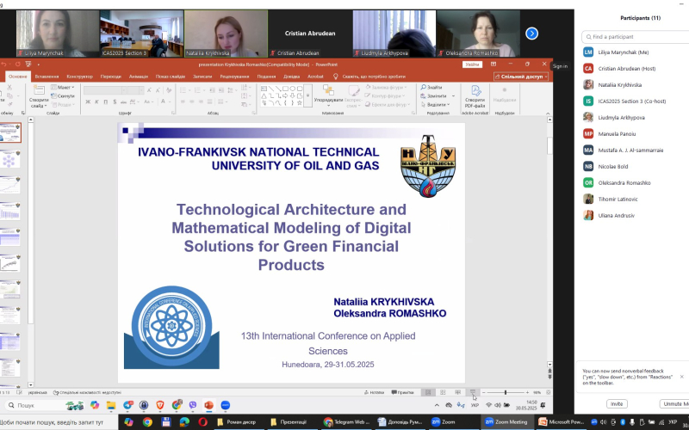Image resolution: width=689 pixels, height=430 pixels.
Task: Click the Brave browser icon in shared taskbar
Action: [x=160, y=405]
